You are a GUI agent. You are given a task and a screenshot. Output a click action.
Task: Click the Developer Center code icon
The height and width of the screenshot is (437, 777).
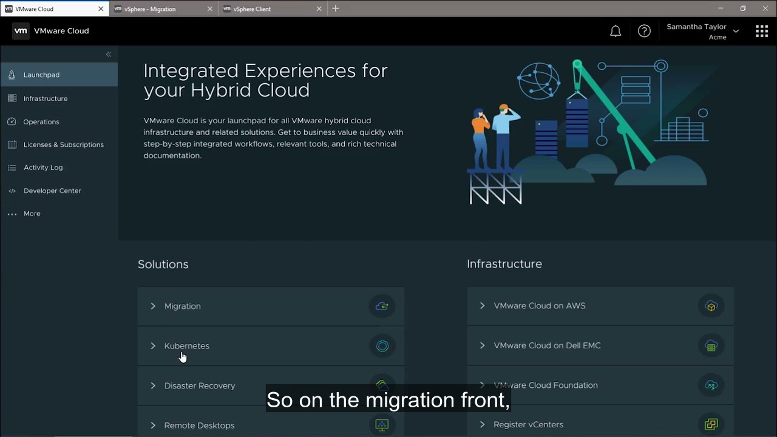[x=12, y=191]
